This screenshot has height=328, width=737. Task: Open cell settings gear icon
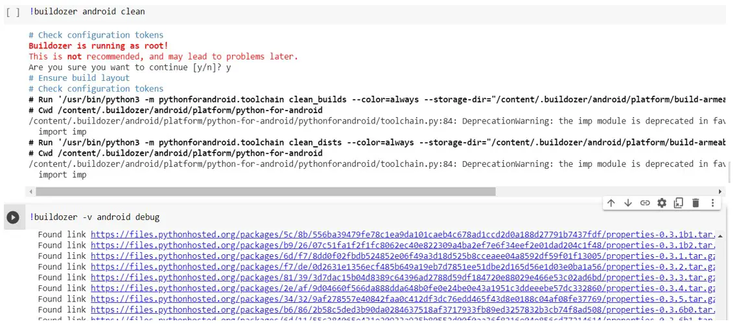(661, 203)
